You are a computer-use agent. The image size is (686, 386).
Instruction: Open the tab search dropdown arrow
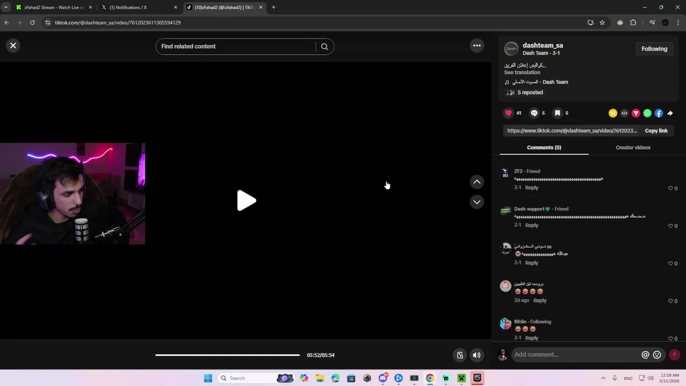[x=5, y=8]
